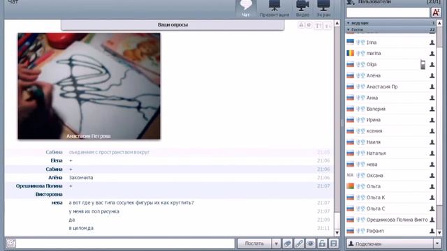Click the large T increase font icon
This screenshot has height=251, width=447.
click(318, 26)
